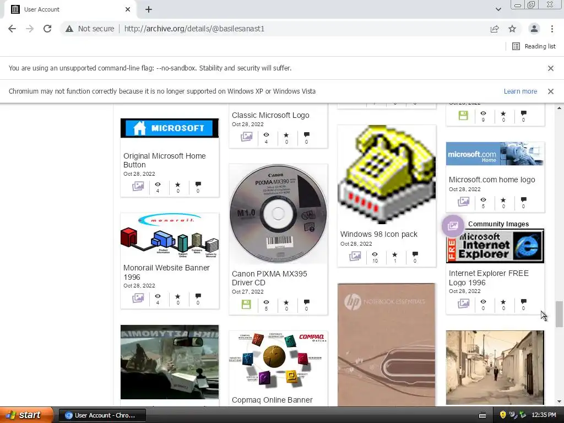Screen dimensions: 564x423
Task: Click the page vertical scrollbar thumb
Action: click(x=559, y=314)
